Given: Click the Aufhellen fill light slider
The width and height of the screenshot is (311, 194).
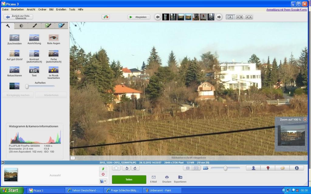Looking at the screenshot, I should click(x=40, y=86).
